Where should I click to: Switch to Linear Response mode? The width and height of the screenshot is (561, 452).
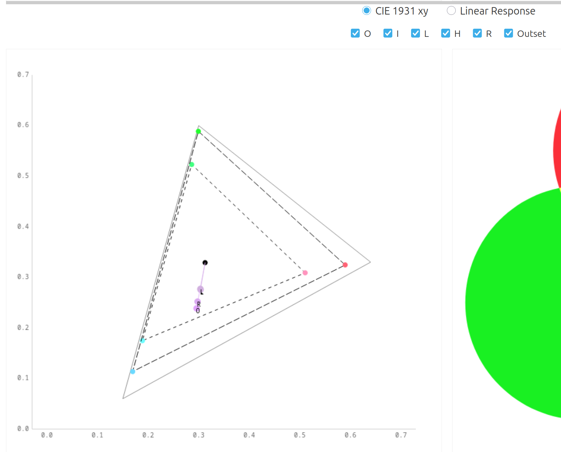451,11
